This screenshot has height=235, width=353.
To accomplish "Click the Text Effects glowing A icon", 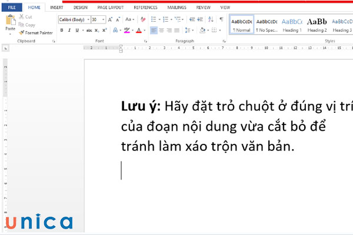I will [116, 30].
